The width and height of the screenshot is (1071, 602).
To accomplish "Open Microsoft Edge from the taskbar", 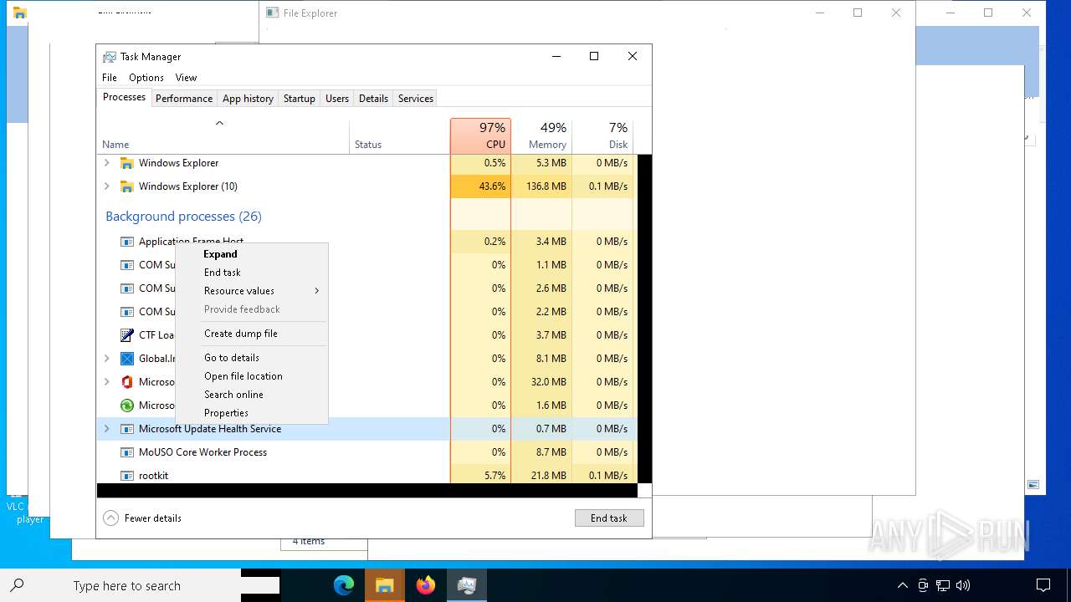I will 344,585.
